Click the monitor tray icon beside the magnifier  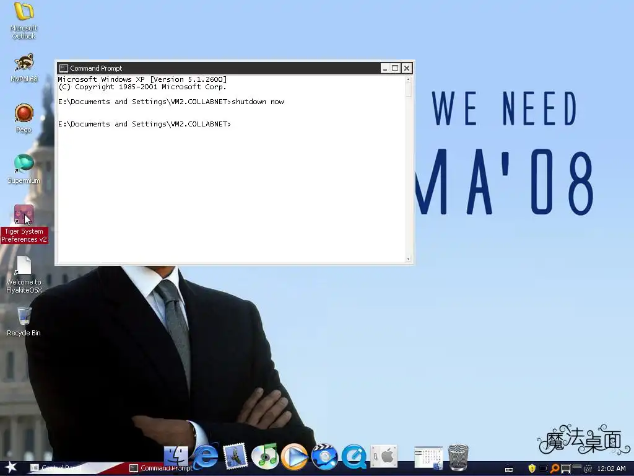pyautogui.click(x=566, y=469)
